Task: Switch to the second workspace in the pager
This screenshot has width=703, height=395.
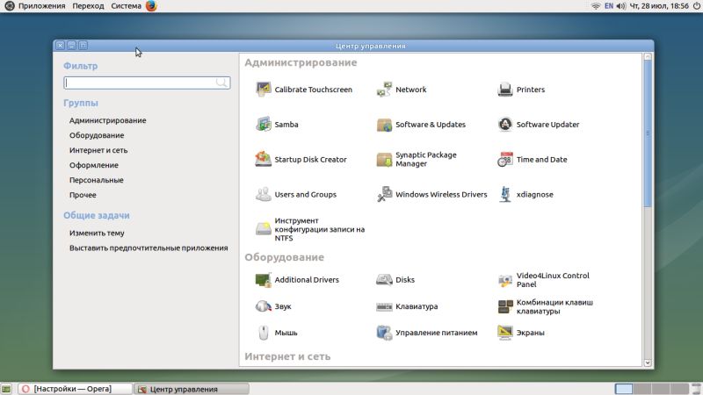Action: pyautogui.click(x=642, y=389)
